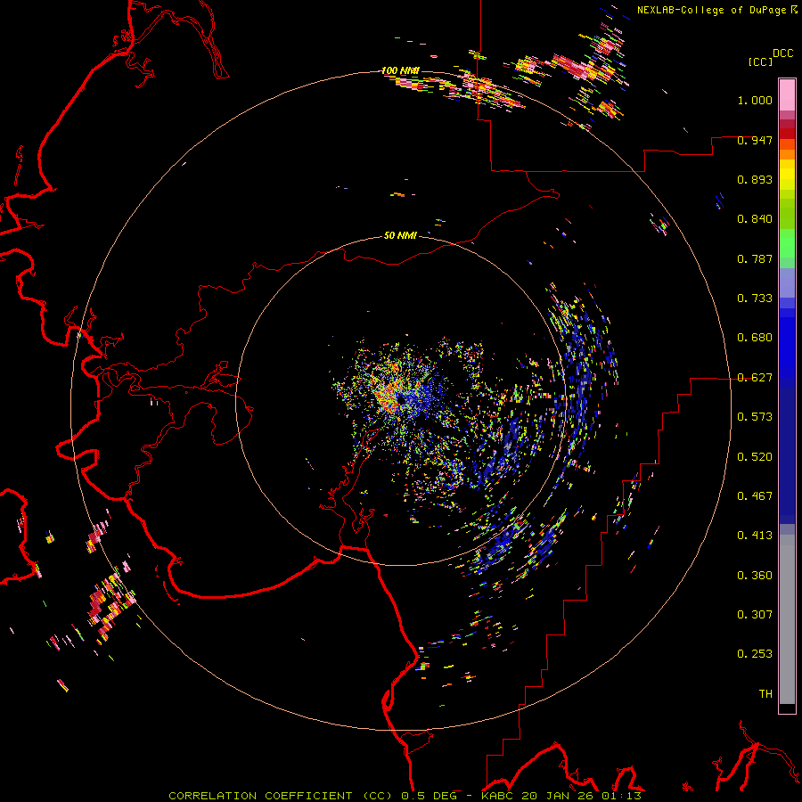Click the 0.5 DEG elevation text
The height and width of the screenshot is (802, 802).
[429, 796]
